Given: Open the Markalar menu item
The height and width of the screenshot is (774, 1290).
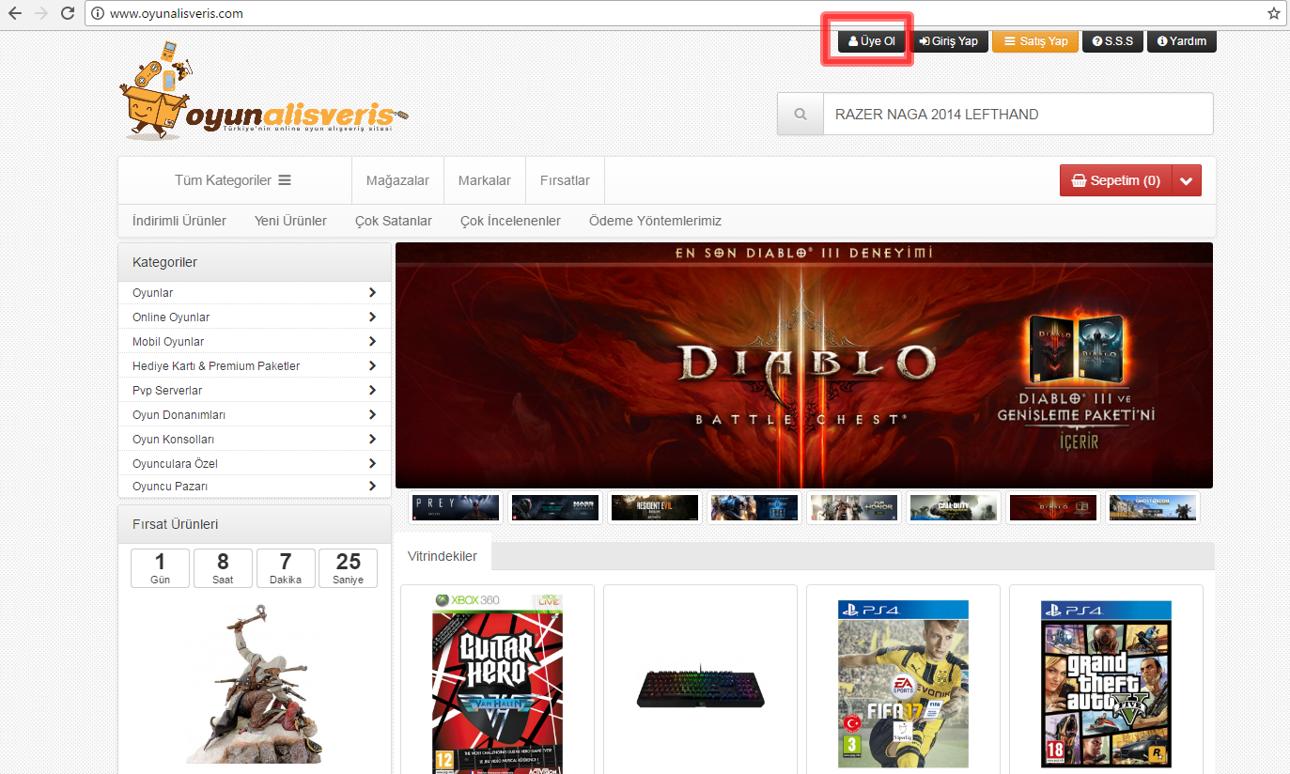Looking at the screenshot, I should pyautogui.click(x=485, y=180).
